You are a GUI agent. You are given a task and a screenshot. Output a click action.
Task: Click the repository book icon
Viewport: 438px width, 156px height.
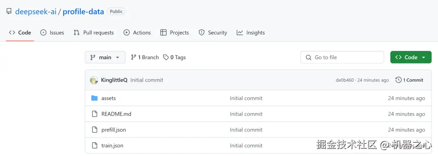(9, 11)
